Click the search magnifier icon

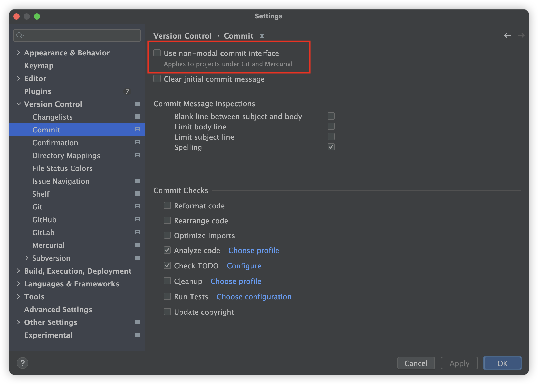point(20,35)
